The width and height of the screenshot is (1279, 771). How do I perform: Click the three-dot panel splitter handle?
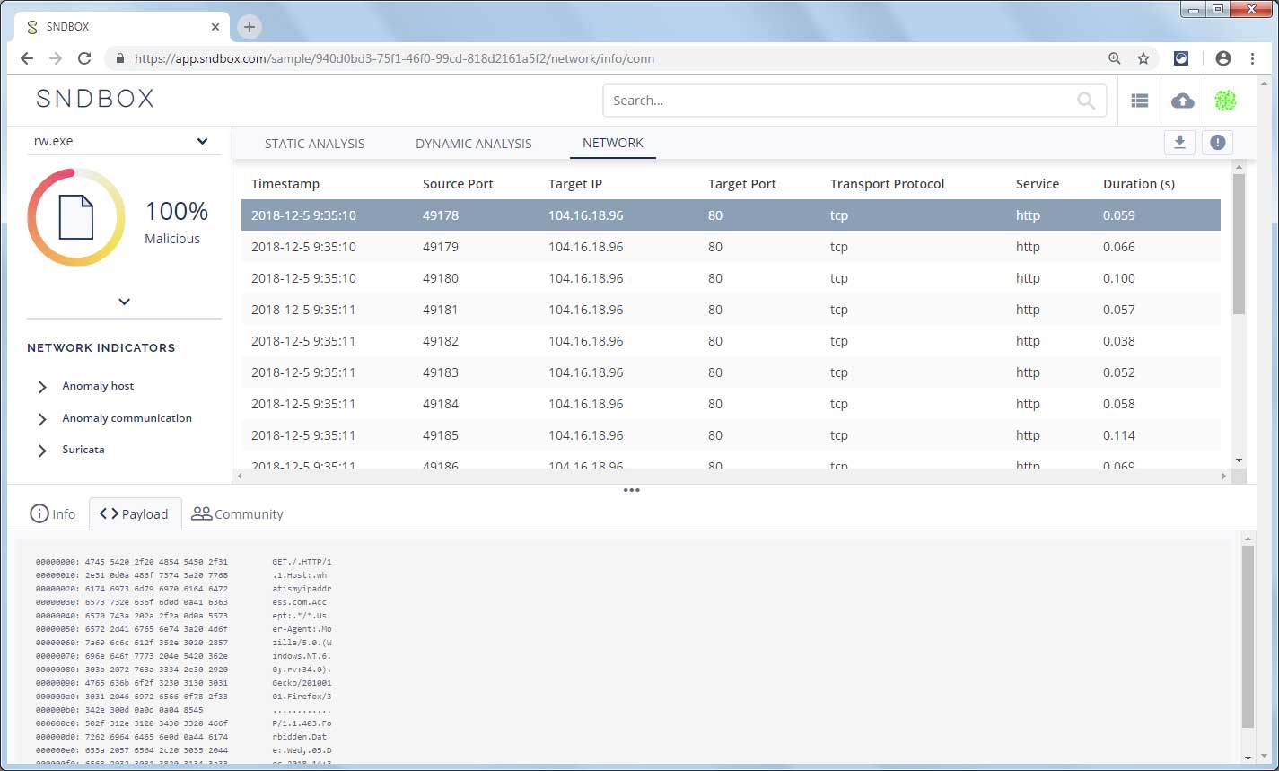(631, 490)
